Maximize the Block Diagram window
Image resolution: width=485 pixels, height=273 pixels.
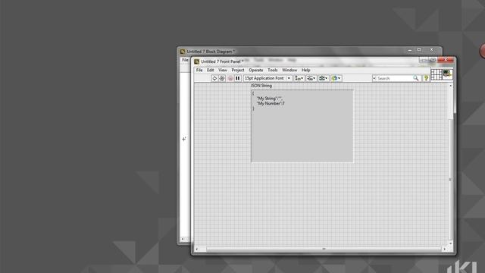click(419, 50)
